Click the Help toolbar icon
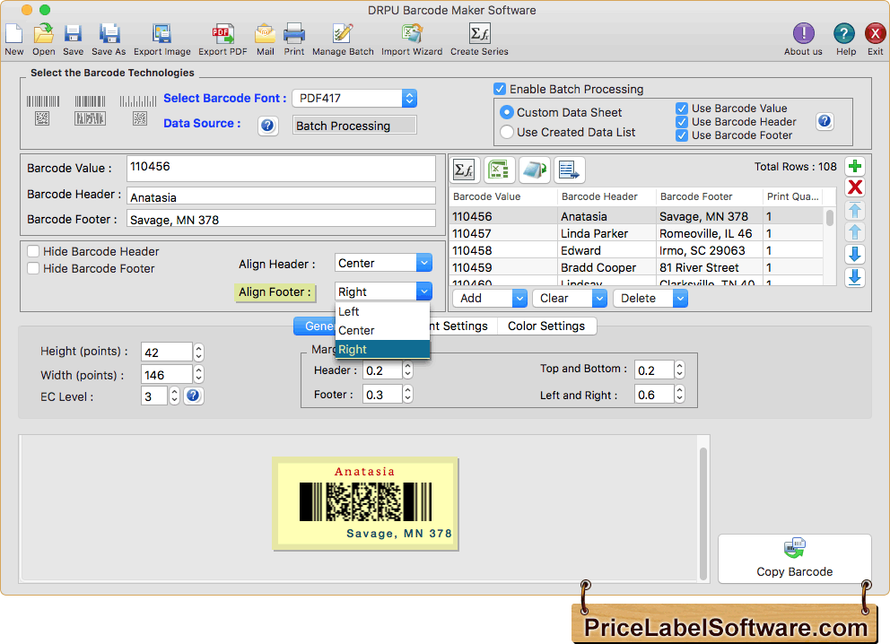 click(844, 34)
